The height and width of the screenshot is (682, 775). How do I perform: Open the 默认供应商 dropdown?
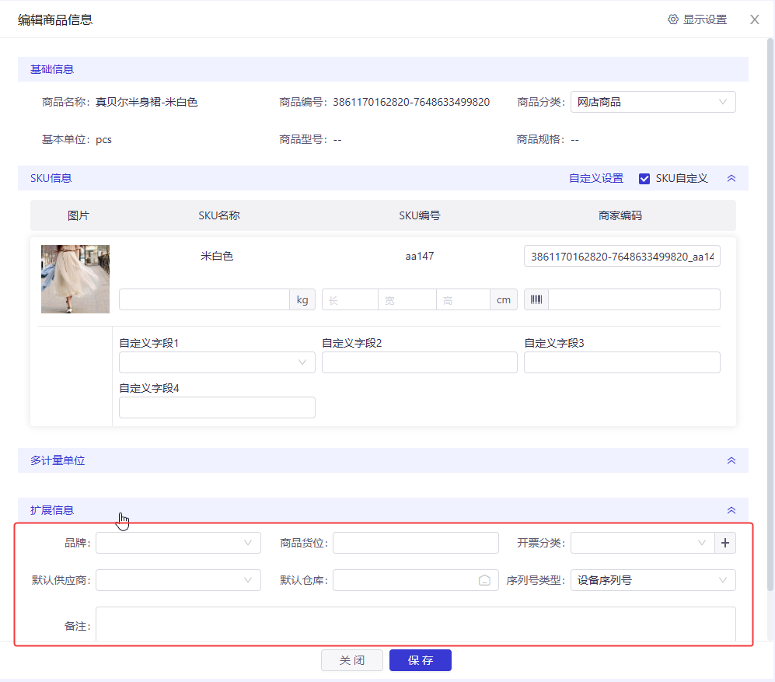(178, 580)
